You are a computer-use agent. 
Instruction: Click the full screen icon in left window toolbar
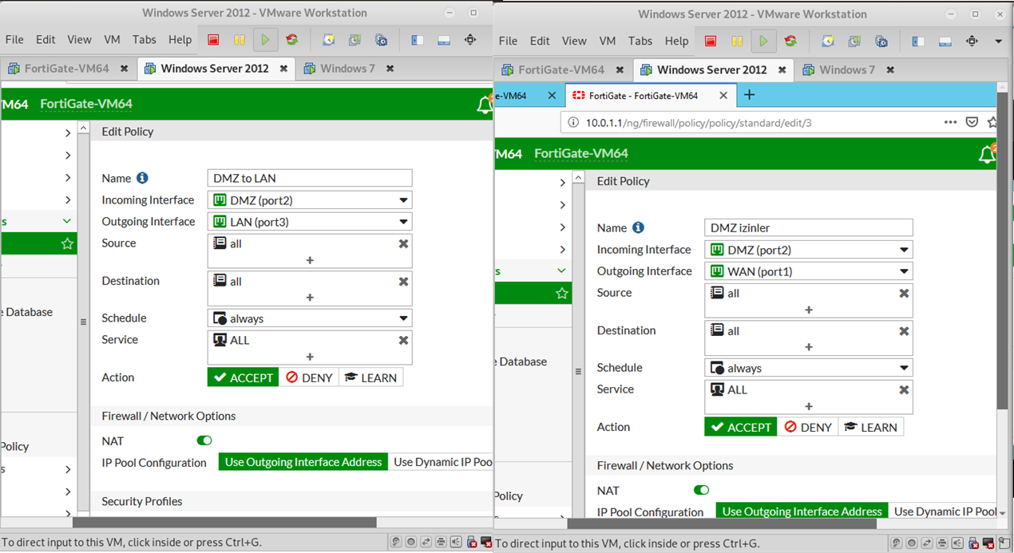coord(470,40)
